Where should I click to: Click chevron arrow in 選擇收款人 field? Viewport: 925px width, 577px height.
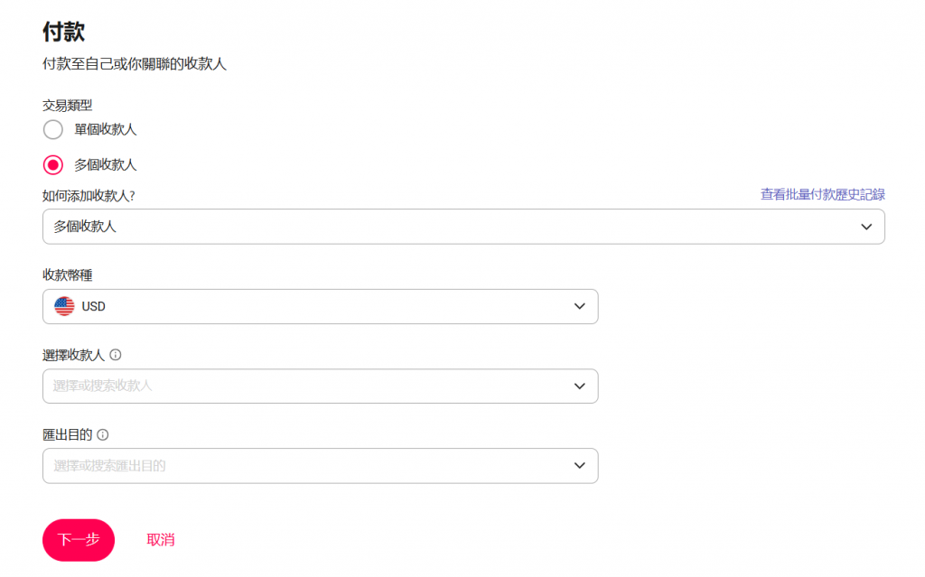pos(579,386)
